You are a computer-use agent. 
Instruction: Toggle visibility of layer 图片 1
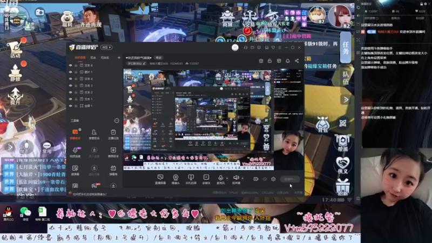pos(71,72)
